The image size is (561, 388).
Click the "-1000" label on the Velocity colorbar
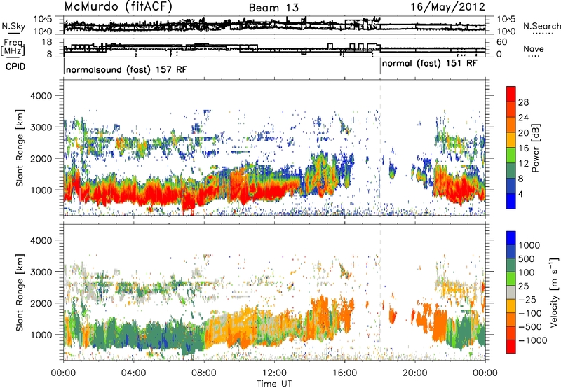[x=532, y=340]
